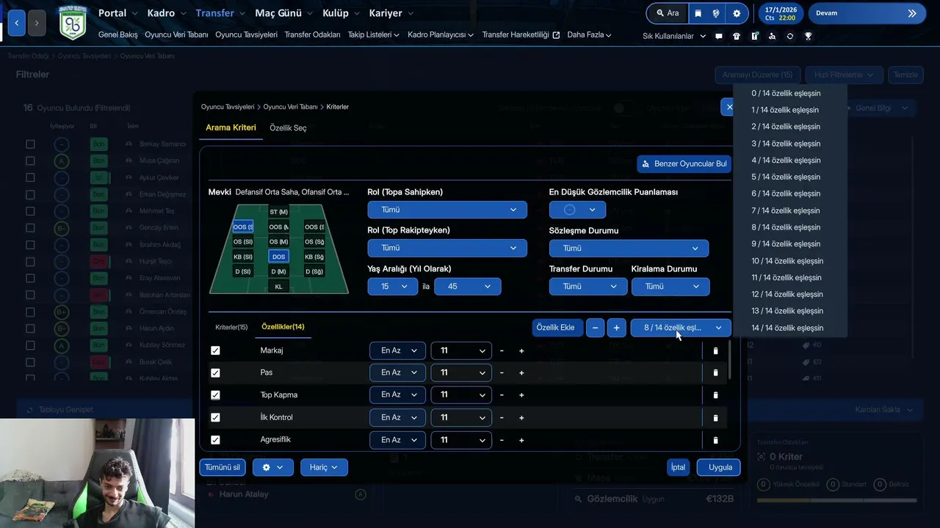Open the circular arrows shortcut icon
This screenshot has height=528, width=940.
(790, 36)
